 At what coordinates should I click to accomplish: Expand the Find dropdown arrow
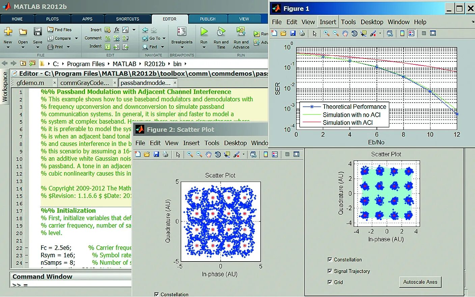click(x=162, y=47)
